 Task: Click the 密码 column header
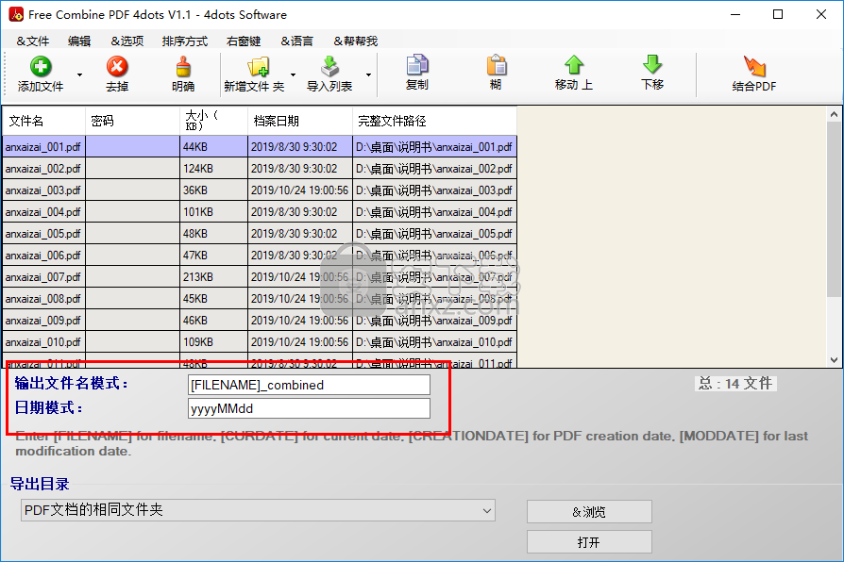point(132,121)
